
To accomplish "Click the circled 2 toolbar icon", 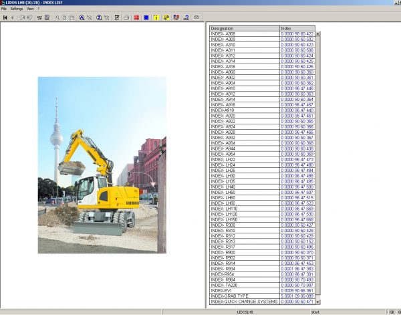I will point(99,17).
